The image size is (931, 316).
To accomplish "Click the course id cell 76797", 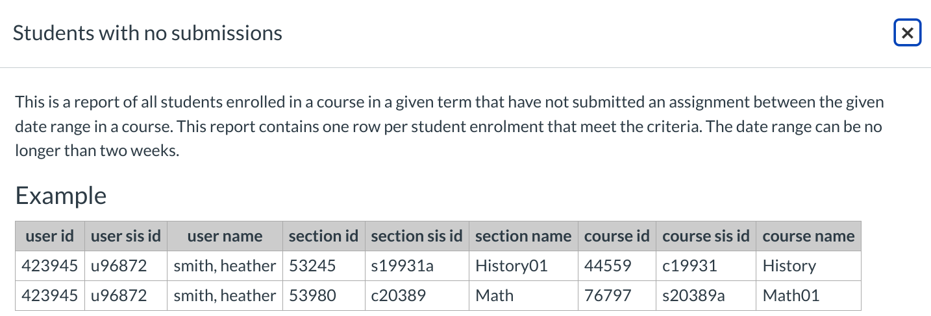I will (608, 296).
